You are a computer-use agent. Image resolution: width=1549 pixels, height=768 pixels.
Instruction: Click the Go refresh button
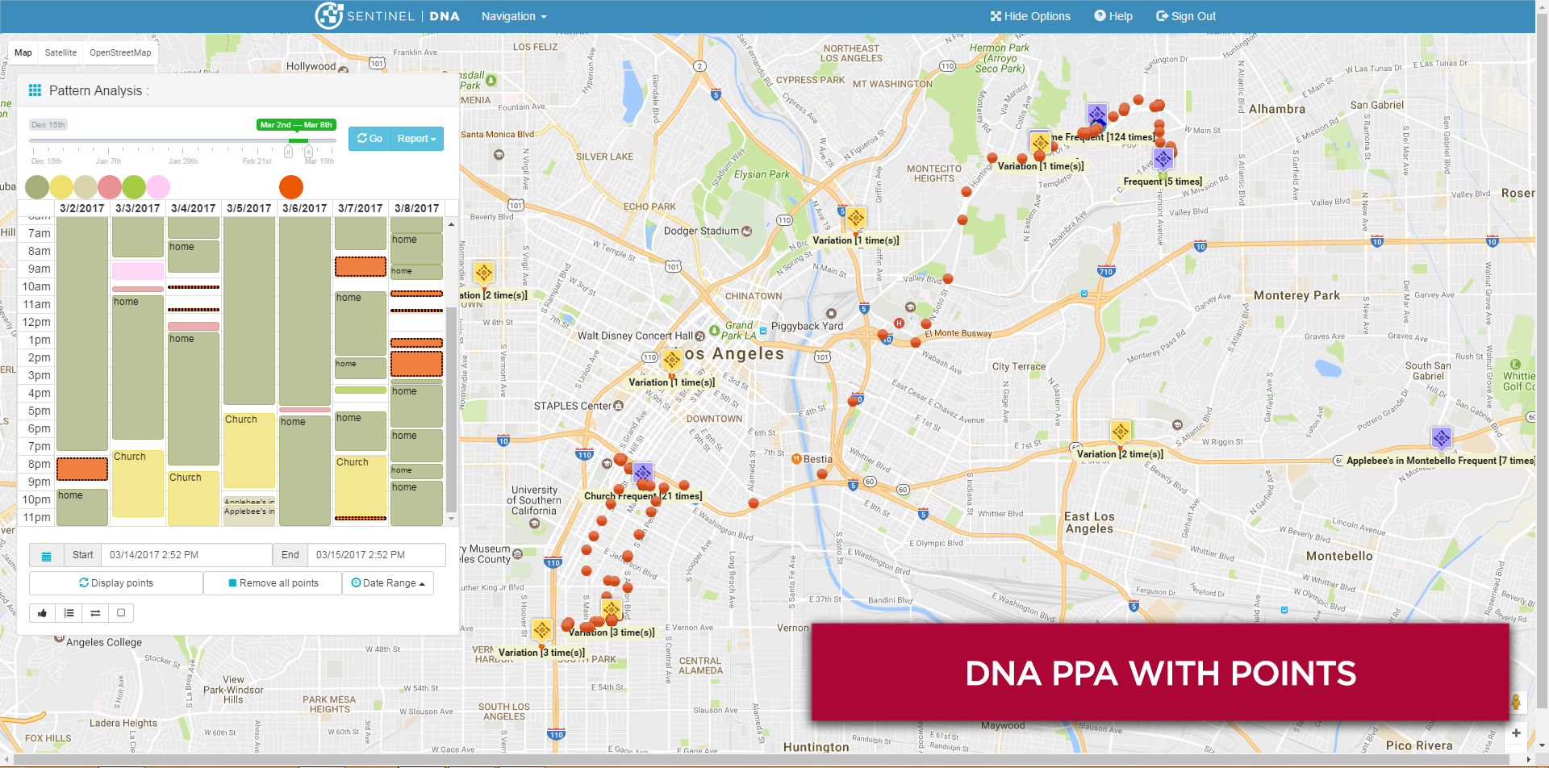click(x=370, y=139)
